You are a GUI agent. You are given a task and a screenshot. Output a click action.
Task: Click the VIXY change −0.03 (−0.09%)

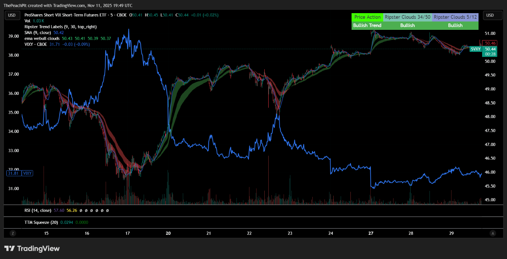tap(76, 44)
